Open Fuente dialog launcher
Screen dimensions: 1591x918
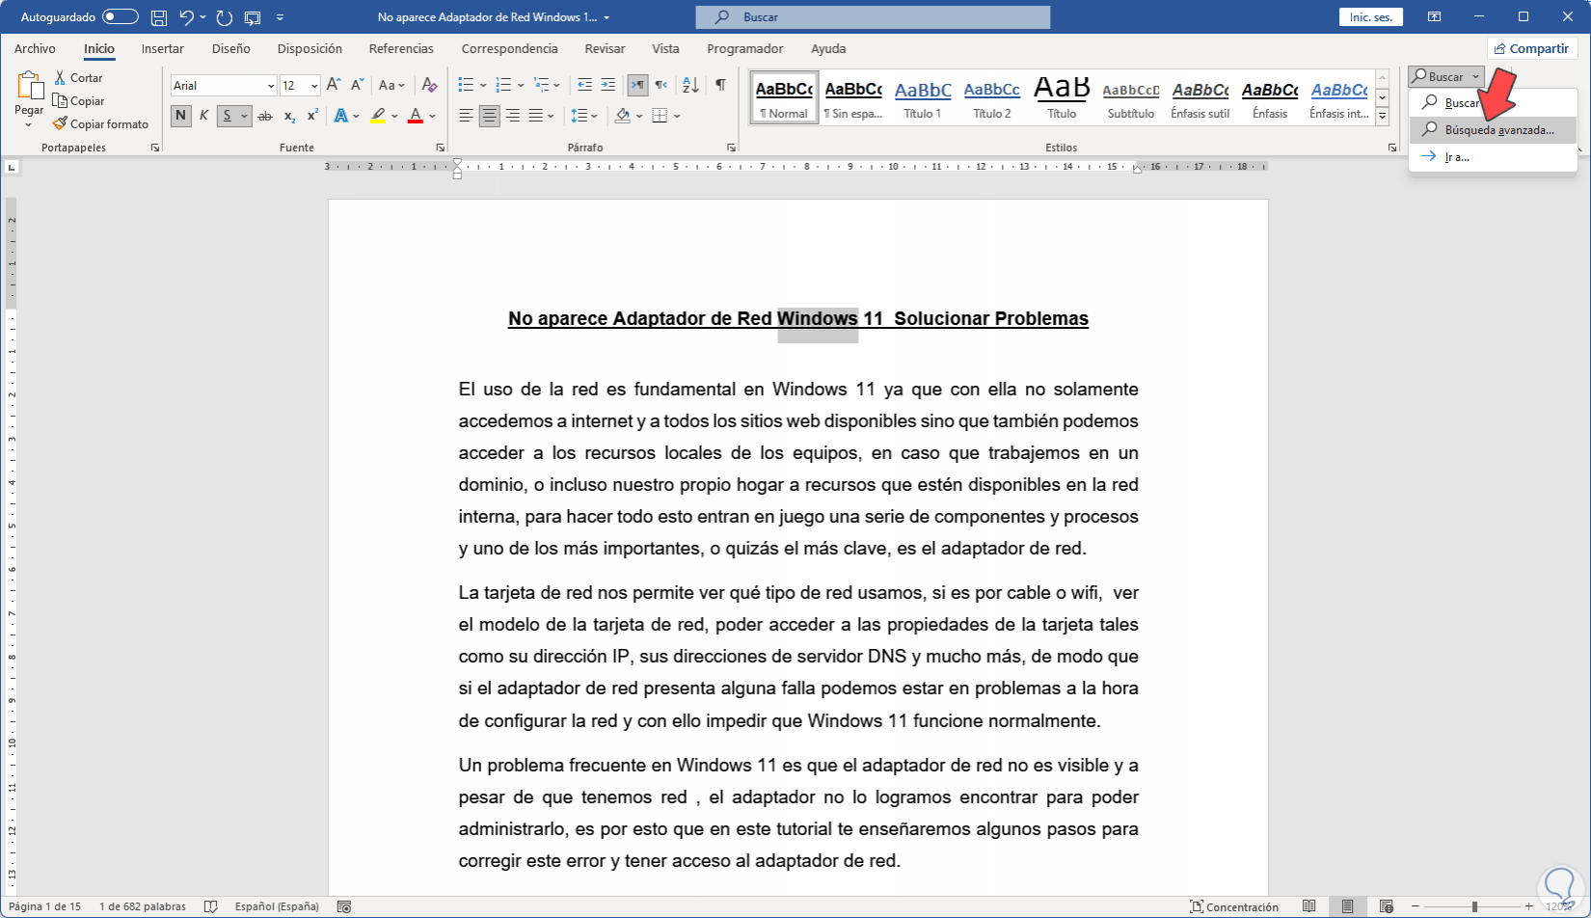[x=440, y=148]
